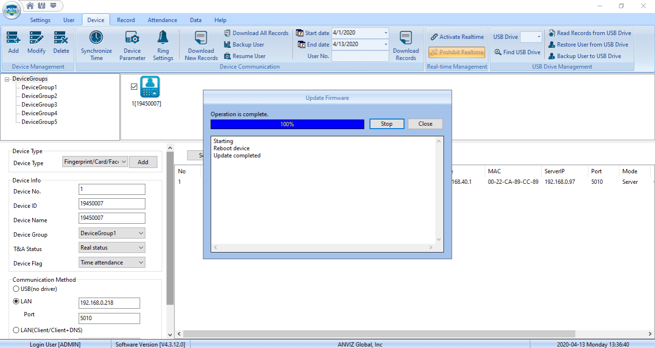Screen dimensions: 655x348
Task: Uncheck the device 19450007 checkbox
Action: point(134,86)
